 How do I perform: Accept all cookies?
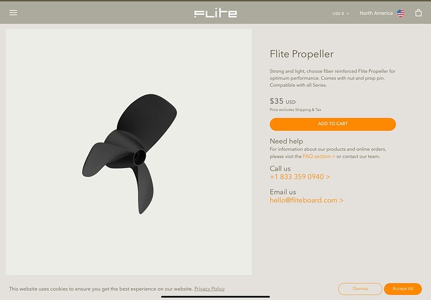(403, 289)
